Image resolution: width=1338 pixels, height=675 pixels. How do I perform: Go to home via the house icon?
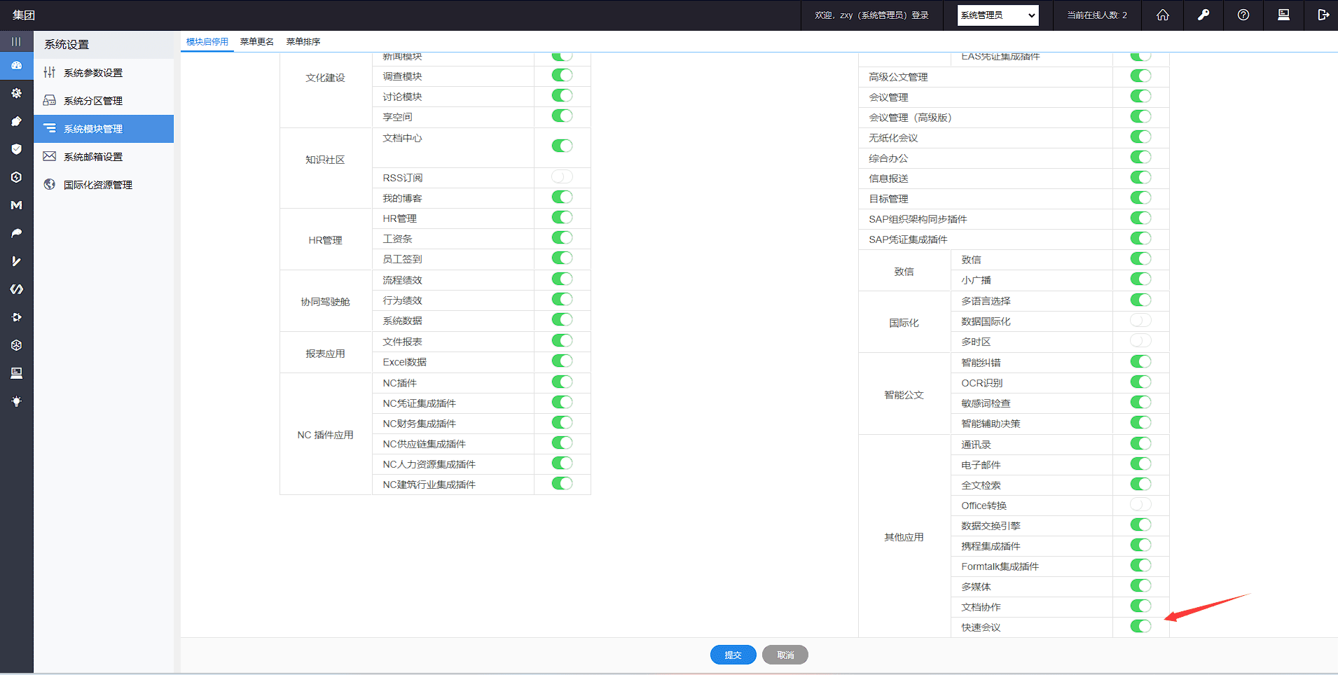1163,15
